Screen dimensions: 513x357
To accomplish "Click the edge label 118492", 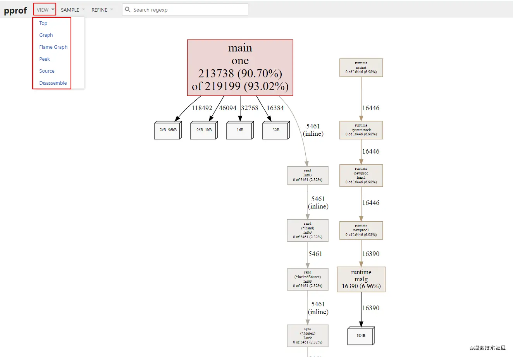I will (x=202, y=108).
